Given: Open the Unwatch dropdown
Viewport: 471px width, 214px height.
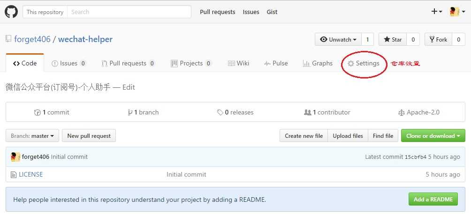Looking at the screenshot, I should point(338,40).
